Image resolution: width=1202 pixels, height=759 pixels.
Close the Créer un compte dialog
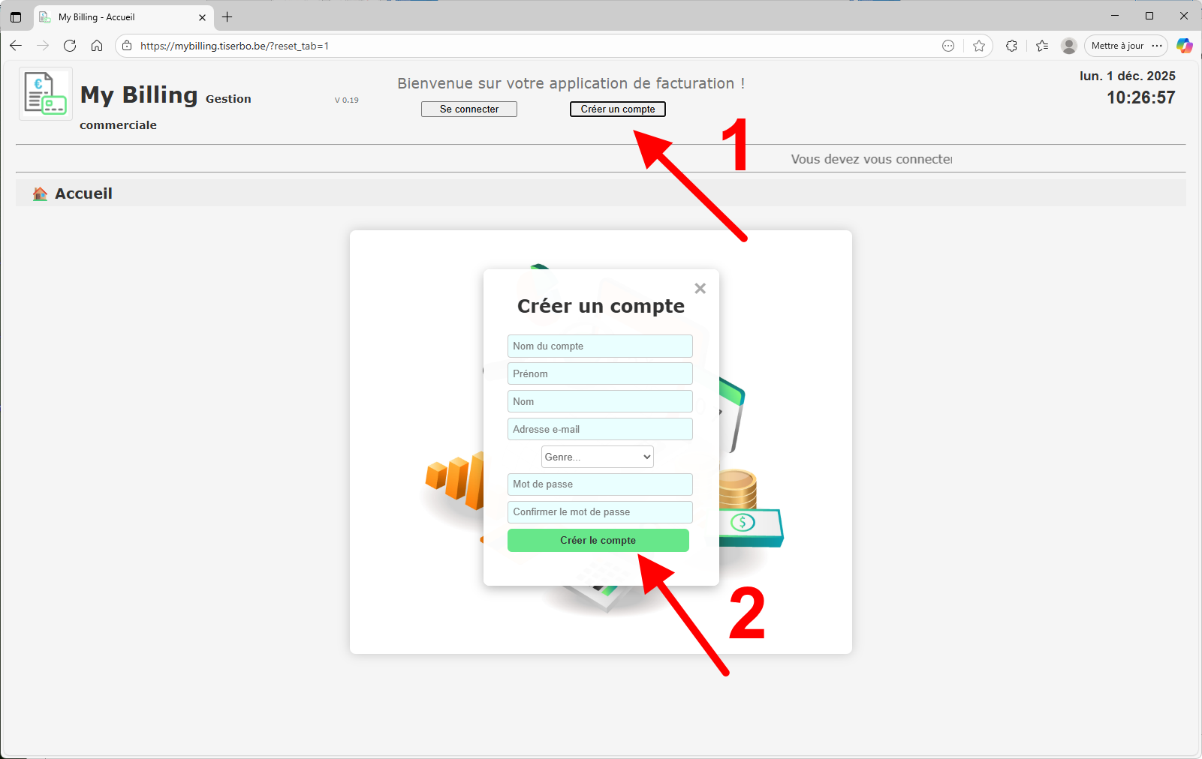click(700, 288)
